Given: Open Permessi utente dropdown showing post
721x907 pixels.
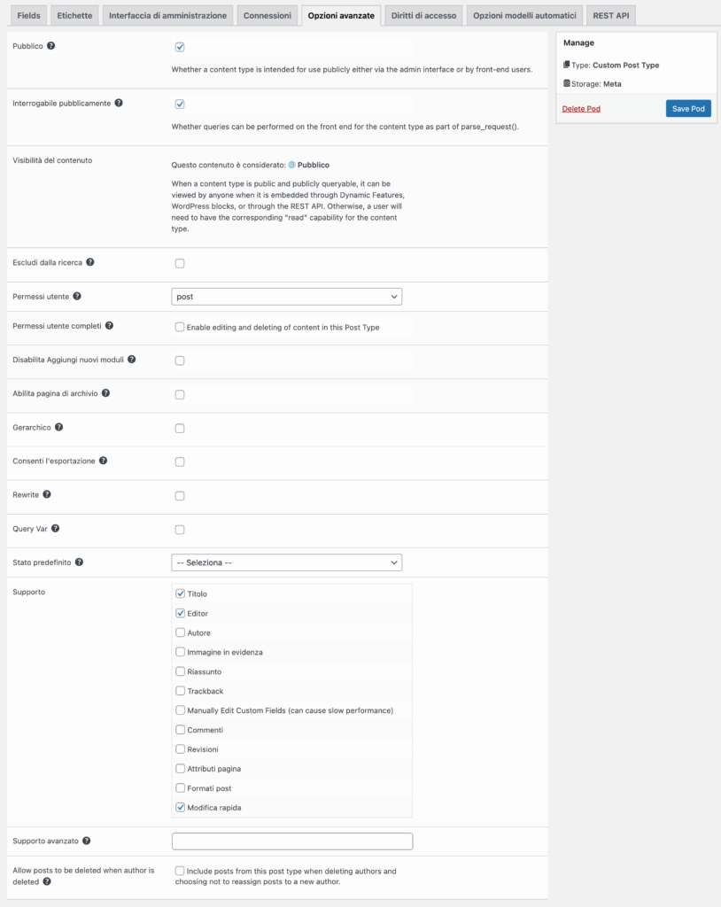Looking at the screenshot, I should 286,297.
